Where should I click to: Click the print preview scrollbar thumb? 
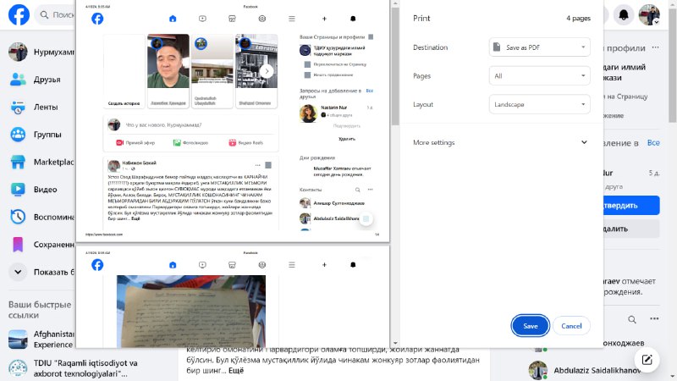[395, 67]
